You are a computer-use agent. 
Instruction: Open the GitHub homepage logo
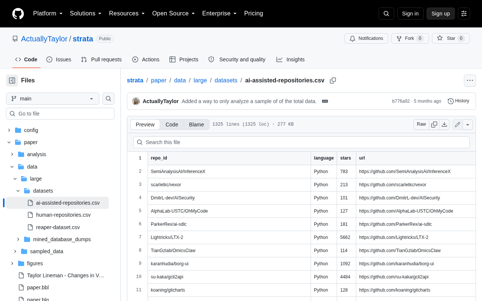coord(18,14)
